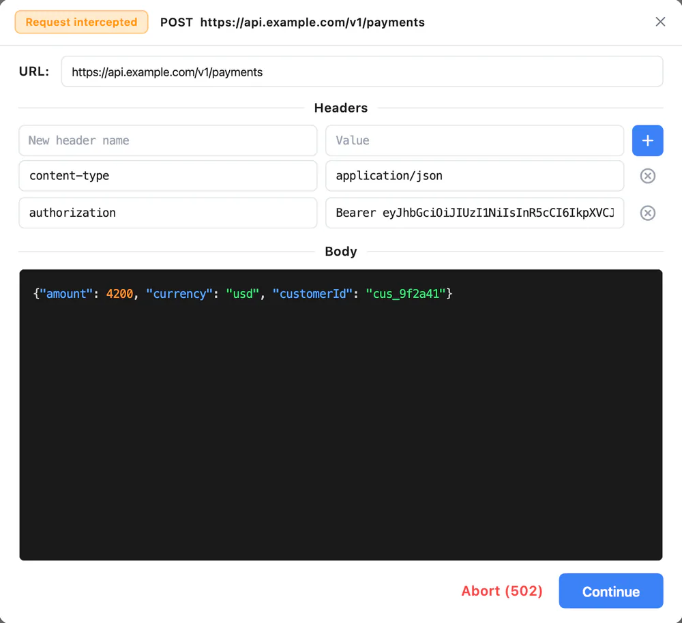682x623 pixels.
Task: Click the POST request title text
Action: pos(293,22)
